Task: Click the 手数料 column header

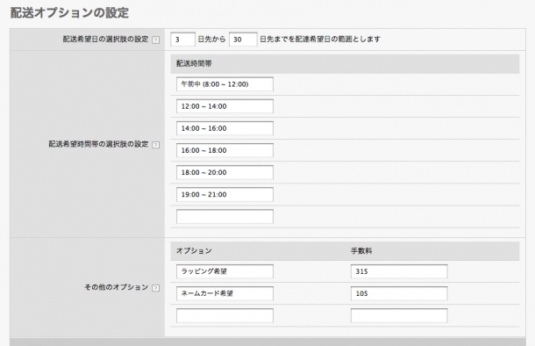Action: tap(361, 251)
